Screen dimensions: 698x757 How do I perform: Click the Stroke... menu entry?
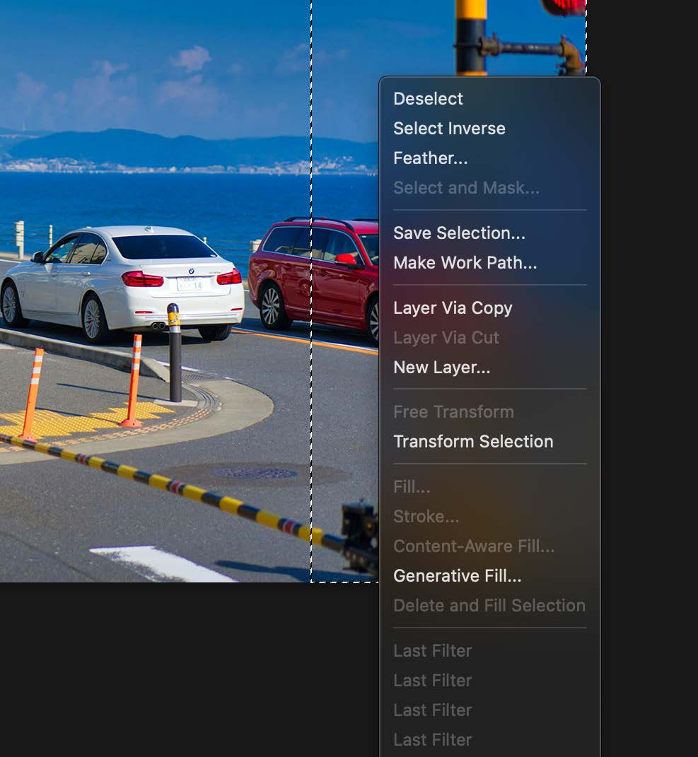[x=426, y=517]
